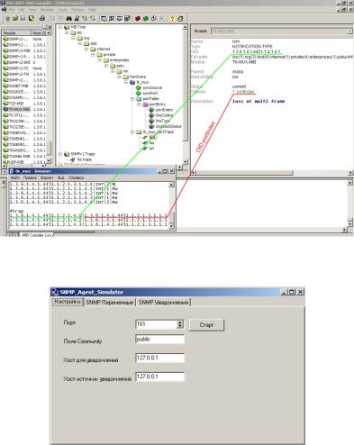This screenshot has height=445, width=354.
Task: Select the dod folder in MIB tree
Action: [x=94, y=43]
